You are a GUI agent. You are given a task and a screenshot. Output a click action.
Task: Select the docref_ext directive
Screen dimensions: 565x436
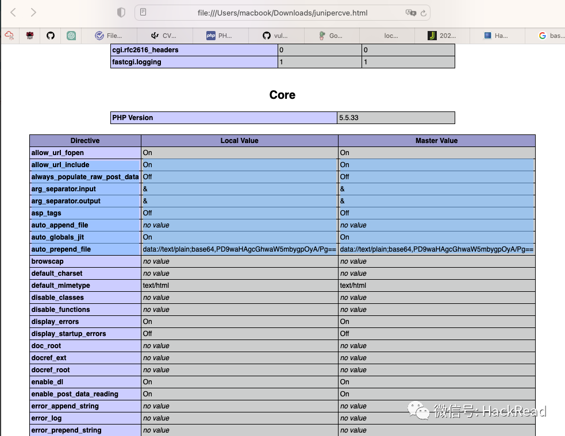[x=49, y=358]
